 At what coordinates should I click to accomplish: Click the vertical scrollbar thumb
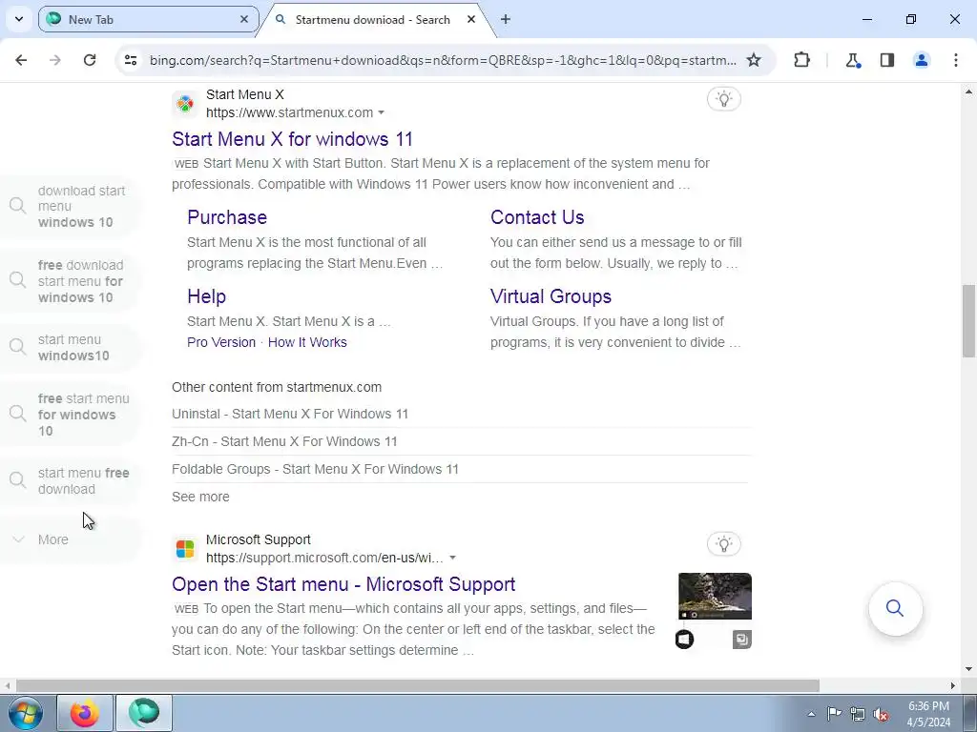click(x=968, y=321)
